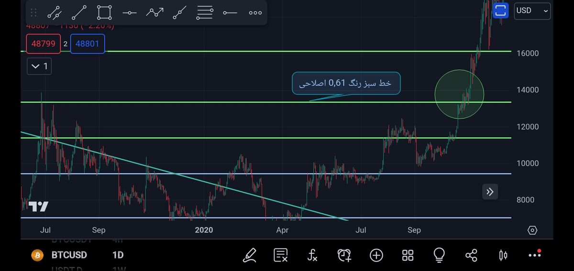
Task: Select the arrow path drawing tool
Action: pos(155,13)
